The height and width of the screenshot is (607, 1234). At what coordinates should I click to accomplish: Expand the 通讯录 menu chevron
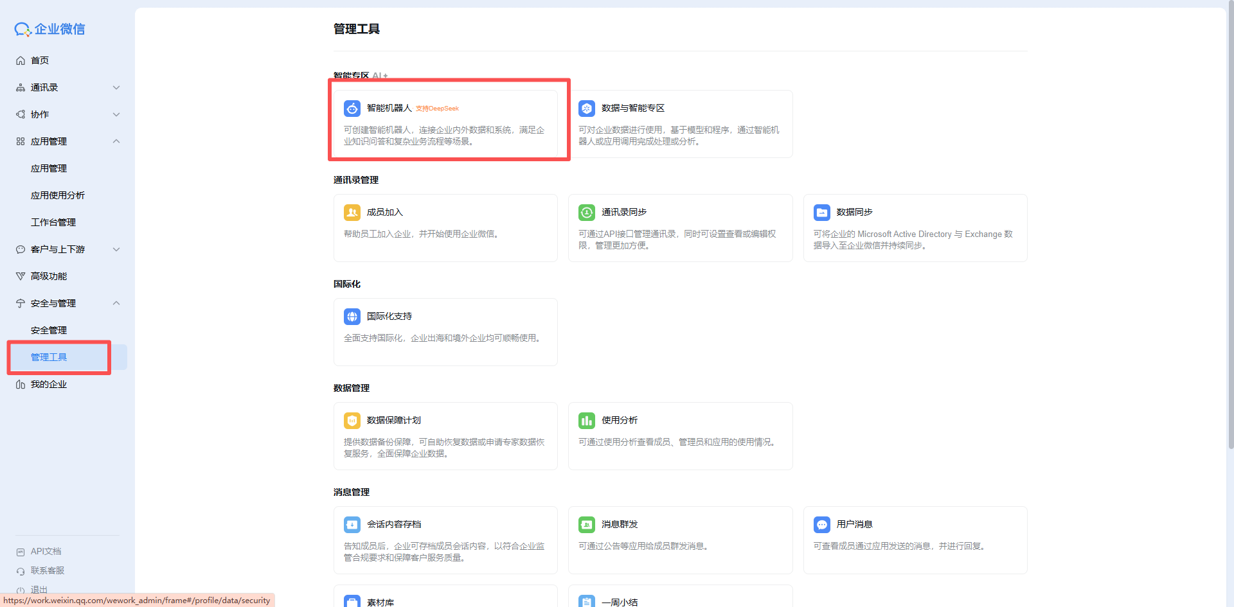tap(116, 87)
